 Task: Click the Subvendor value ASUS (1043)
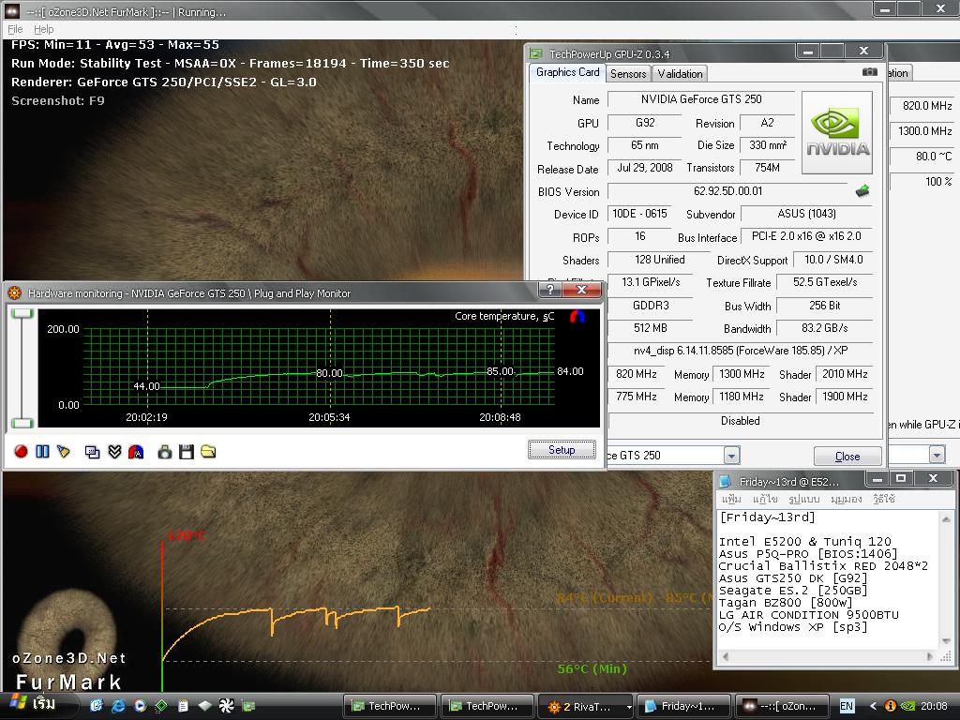(x=806, y=214)
